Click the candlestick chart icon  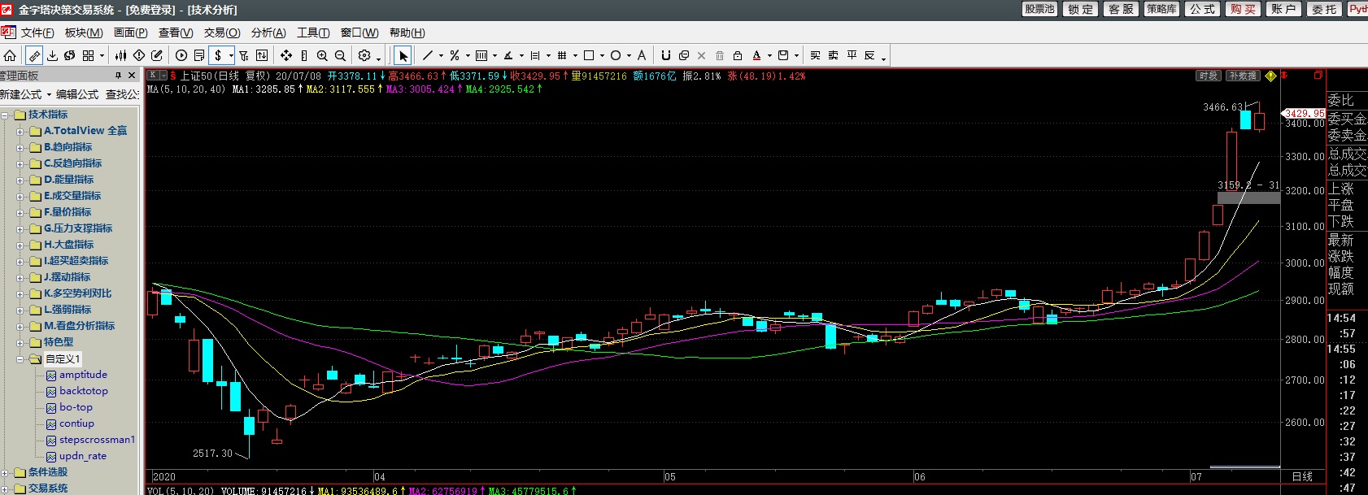(120, 55)
